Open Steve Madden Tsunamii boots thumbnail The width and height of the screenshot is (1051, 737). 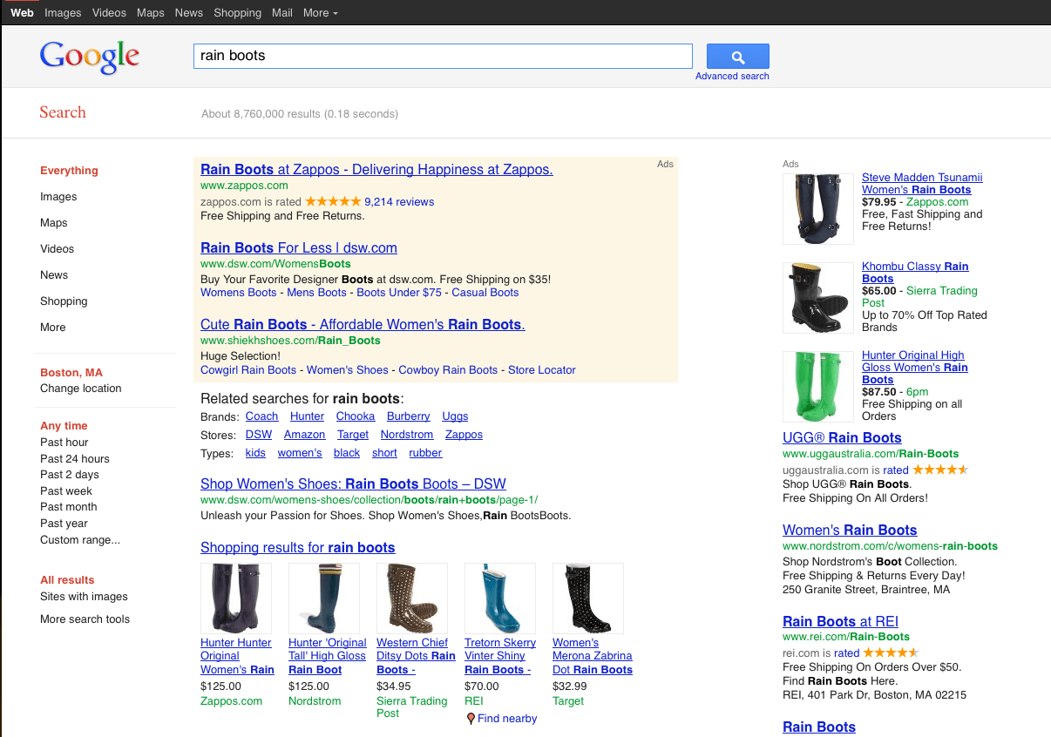(x=818, y=209)
